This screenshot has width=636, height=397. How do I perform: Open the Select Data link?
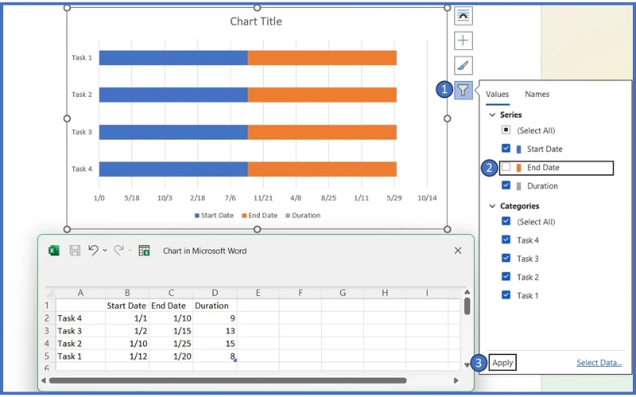click(599, 363)
